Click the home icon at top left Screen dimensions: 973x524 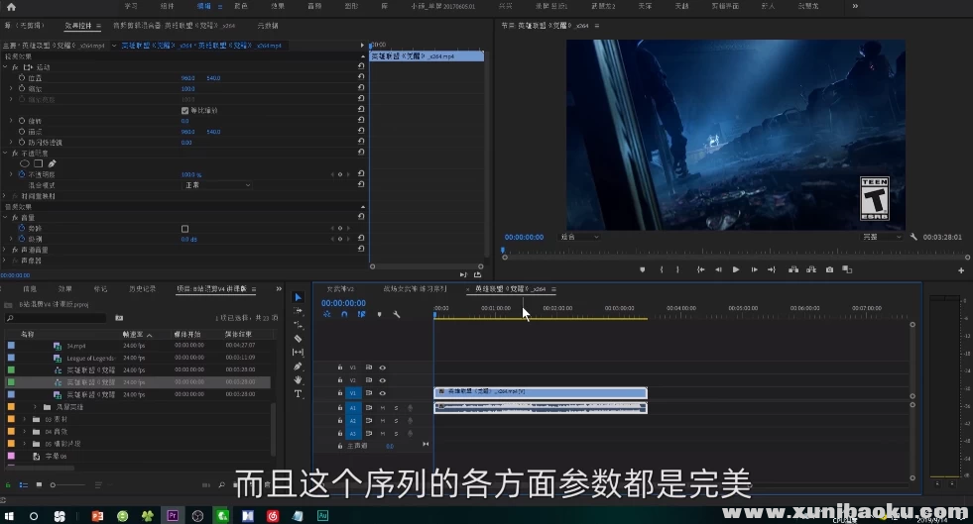[x=11, y=6]
